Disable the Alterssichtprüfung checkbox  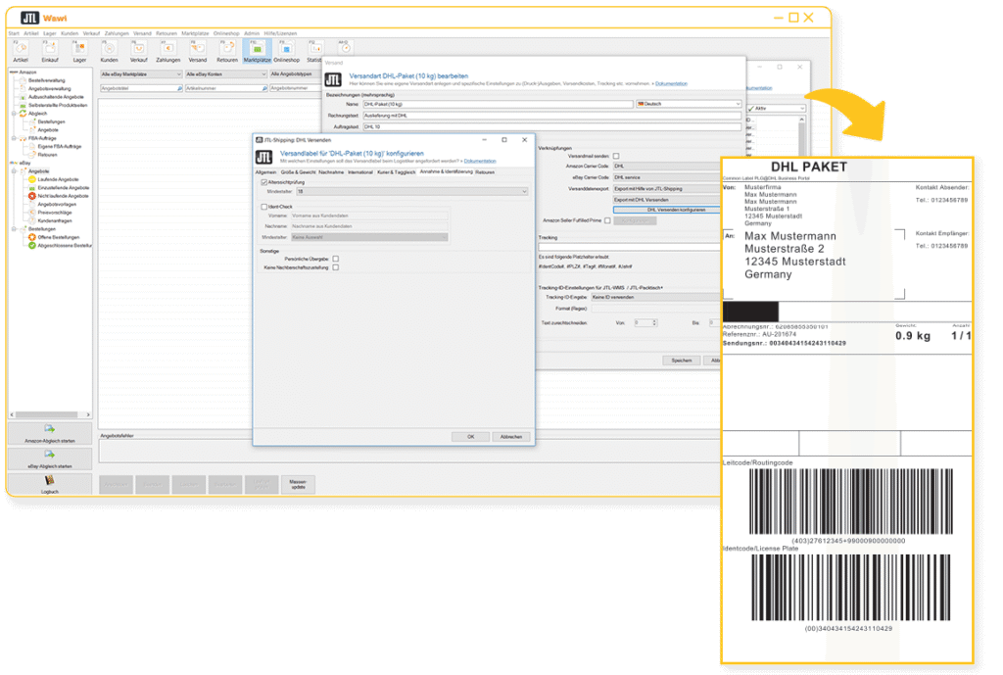click(x=263, y=182)
